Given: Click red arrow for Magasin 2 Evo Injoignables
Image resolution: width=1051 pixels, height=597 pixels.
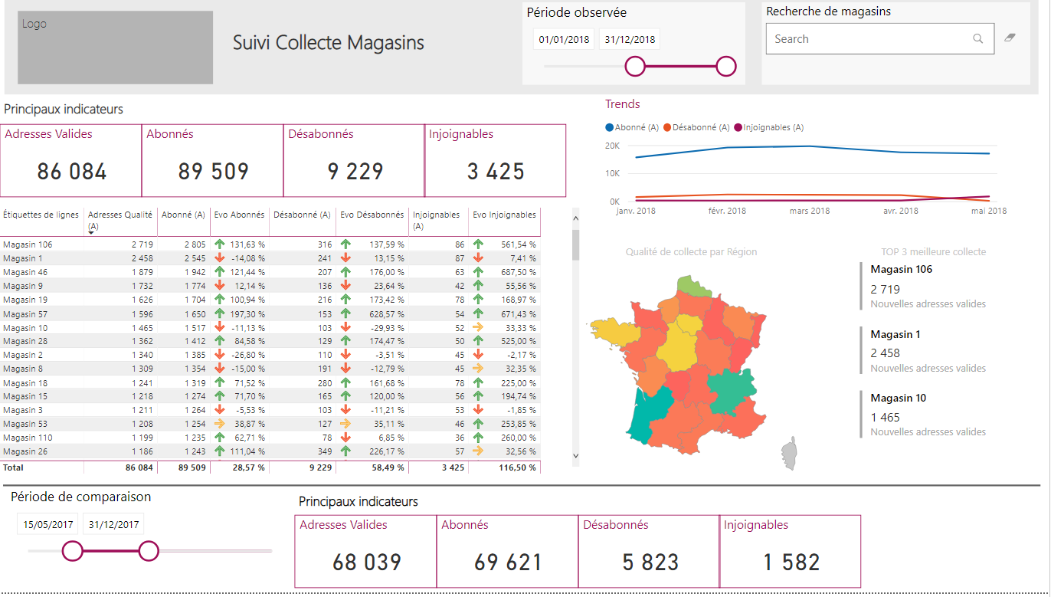Looking at the screenshot, I should (x=479, y=355).
